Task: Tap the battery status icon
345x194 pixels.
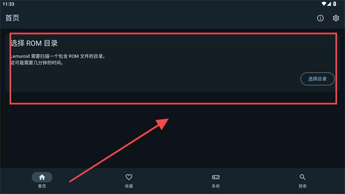Action: (335, 4)
